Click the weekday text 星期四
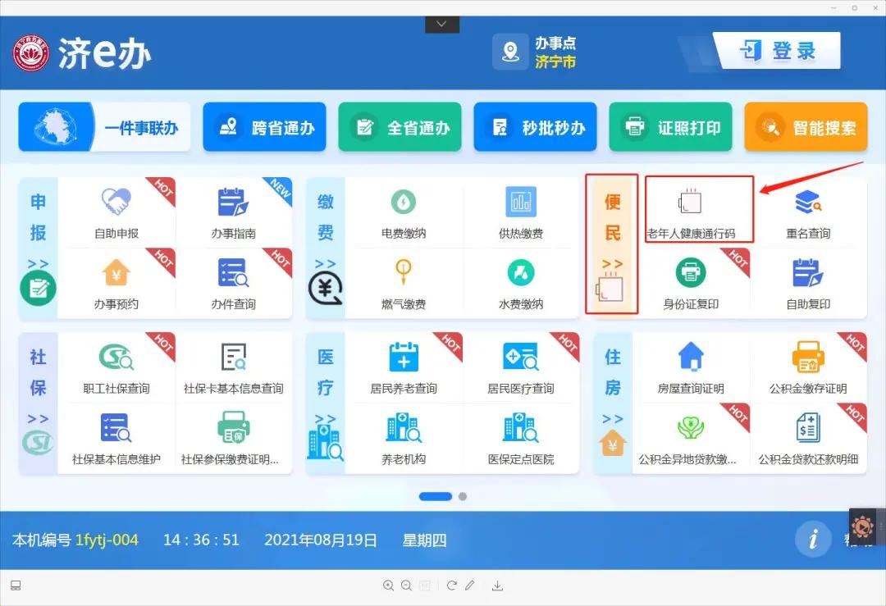This screenshot has width=886, height=606. (x=424, y=540)
